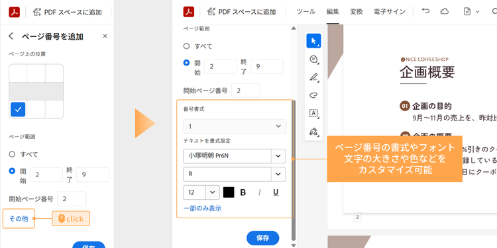The width and height of the screenshot is (497, 248).
Task: Click the scrollbar up arrow in right panel
Action: (x=294, y=28)
